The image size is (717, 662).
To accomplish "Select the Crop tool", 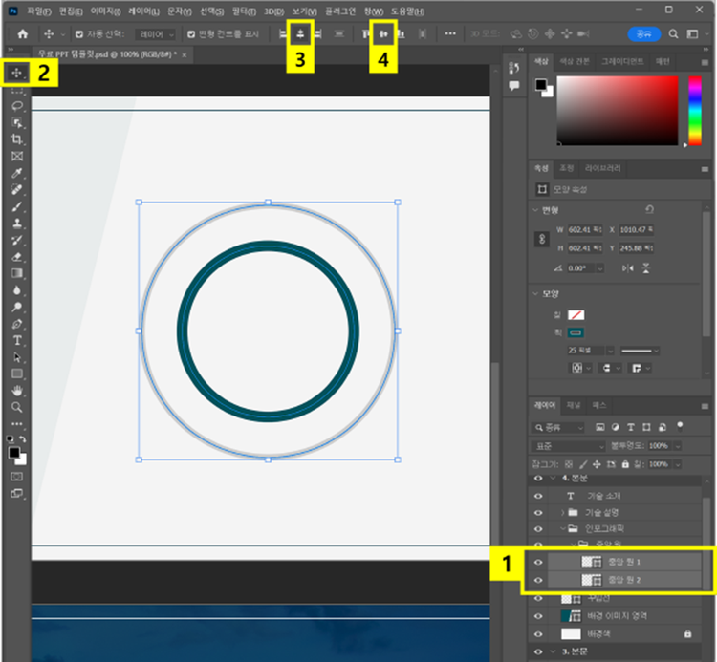I will tap(17, 139).
